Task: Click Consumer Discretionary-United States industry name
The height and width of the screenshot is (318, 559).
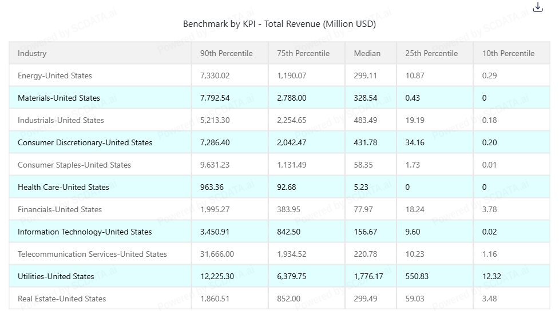Action: [x=85, y=142]
